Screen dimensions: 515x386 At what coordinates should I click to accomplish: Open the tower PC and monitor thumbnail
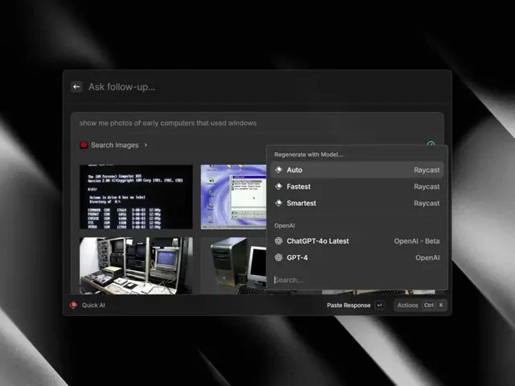coord(233,265)
